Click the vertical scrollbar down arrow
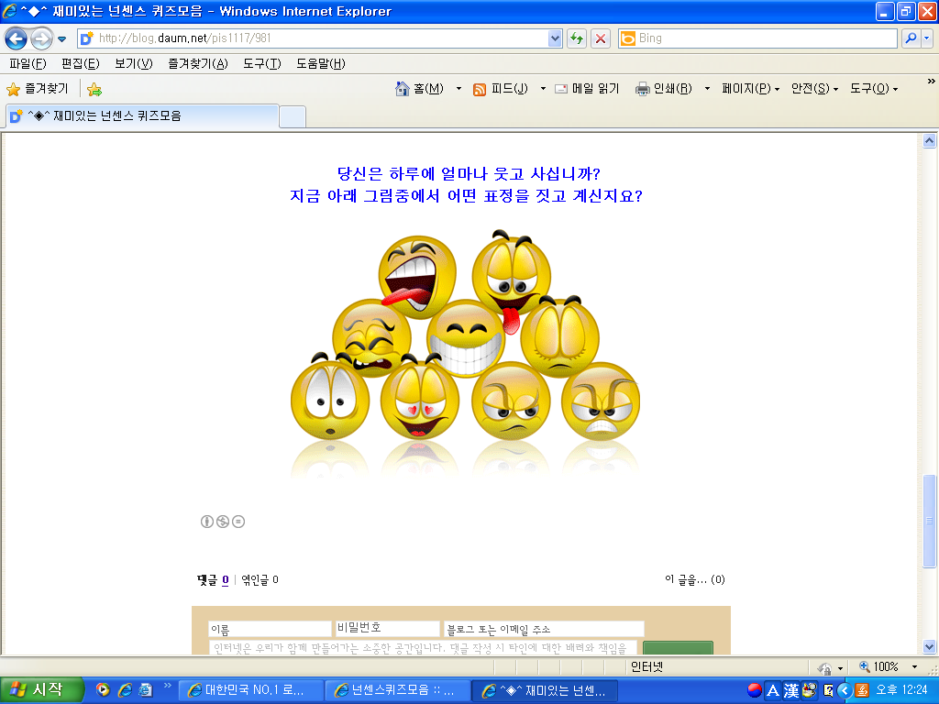This screenshot has height=704, width=939. (x=929, y=645)
